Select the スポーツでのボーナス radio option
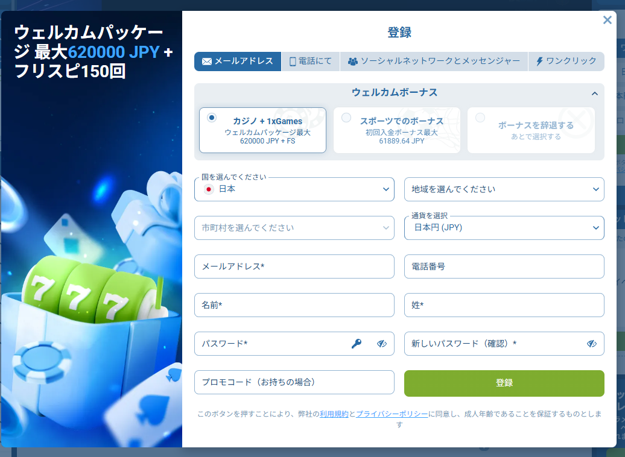The width and height of the screenshot is (625, 457). pos(346,118)
